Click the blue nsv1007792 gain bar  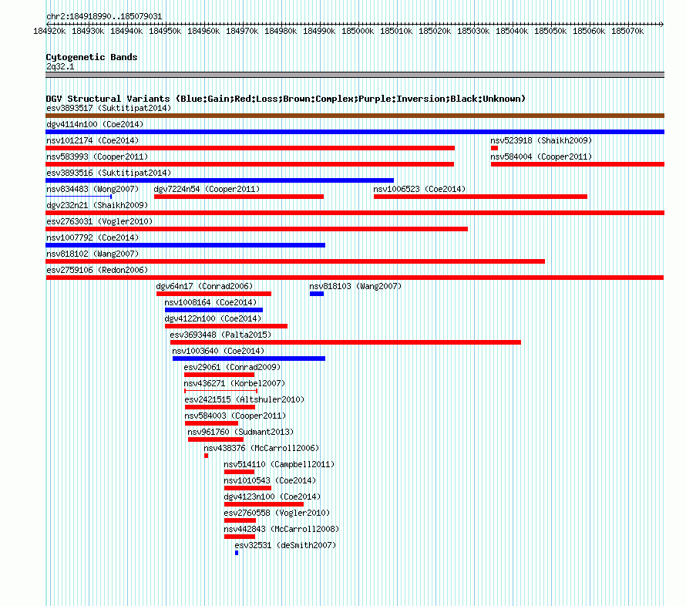click(x=186, y=245)
